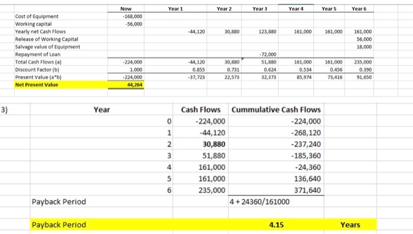The width and height of the screenshot is (413, 234).
Task: Click the 'Year 5' column header
Action: 329,9
